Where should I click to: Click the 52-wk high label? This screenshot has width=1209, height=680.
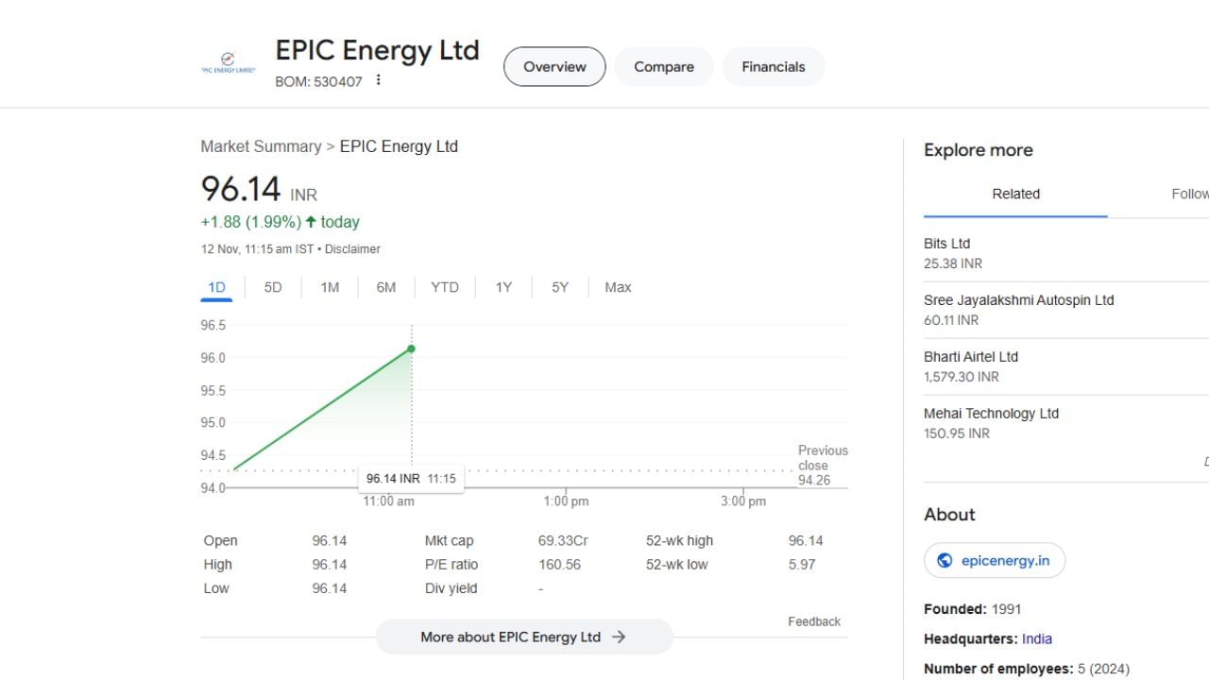[679, 541]
